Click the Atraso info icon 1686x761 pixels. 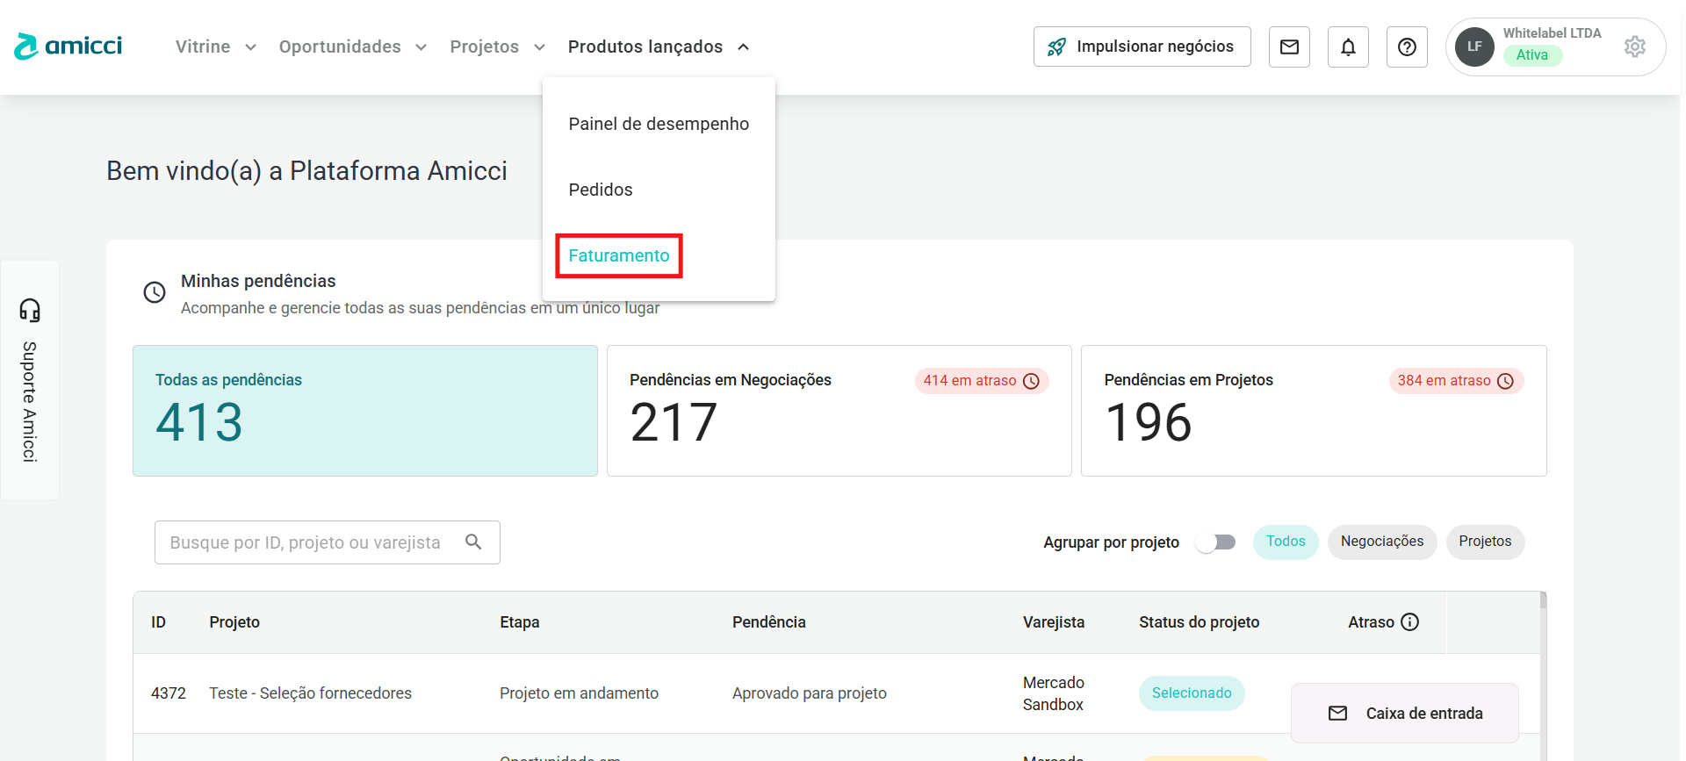1410,622
